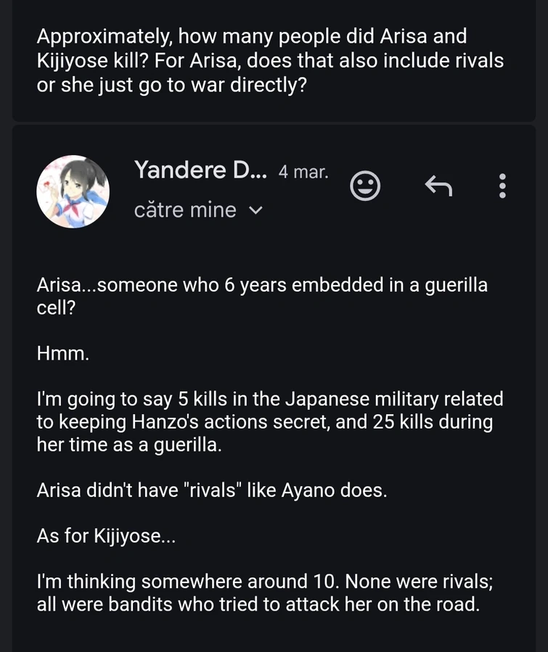Open the emoji reaction picker
This screenshot has height=652, width=548.
click(365, 186)
